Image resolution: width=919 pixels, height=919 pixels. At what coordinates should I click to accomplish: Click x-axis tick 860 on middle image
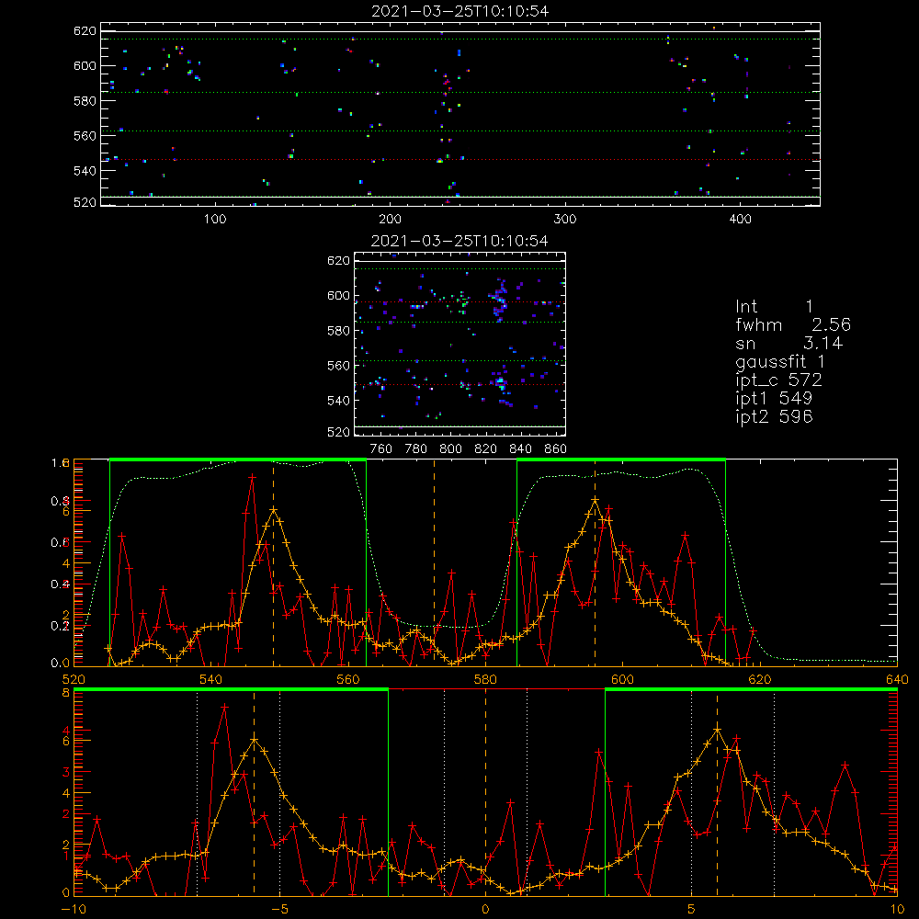(x=556, y=449)
